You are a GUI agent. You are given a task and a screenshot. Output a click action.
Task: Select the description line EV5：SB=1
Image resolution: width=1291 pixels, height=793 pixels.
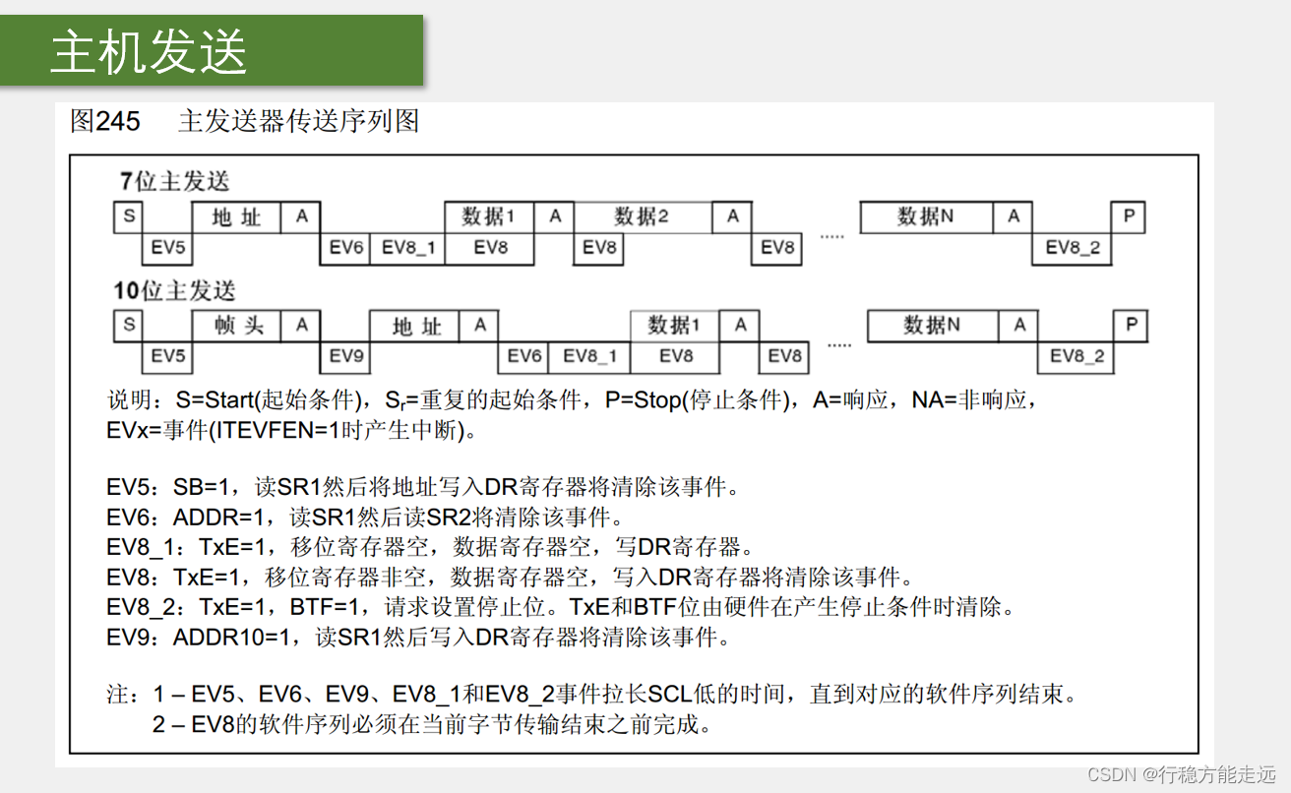[x=423, y=487]
